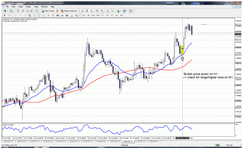Switch to the NZDUSD,H1 chart tab
Image resolution: width=243 pixels, height=148 pixels.
tap(154, 141)
